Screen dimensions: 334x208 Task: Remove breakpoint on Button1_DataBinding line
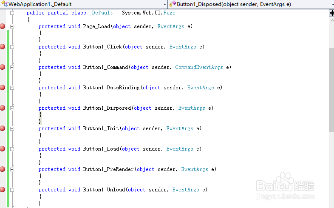click(3, 88)
